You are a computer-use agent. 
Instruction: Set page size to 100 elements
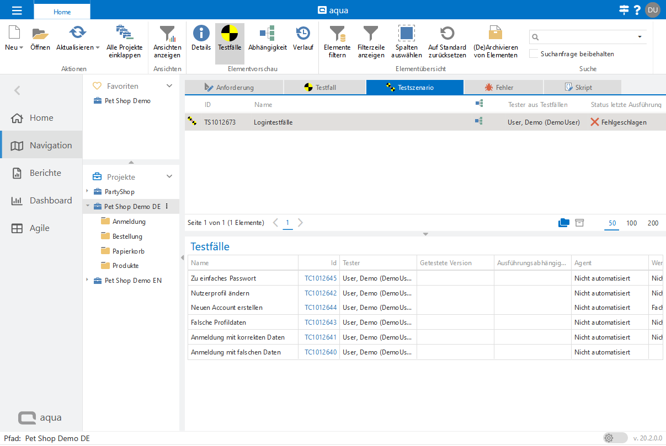tap(631, 223)
